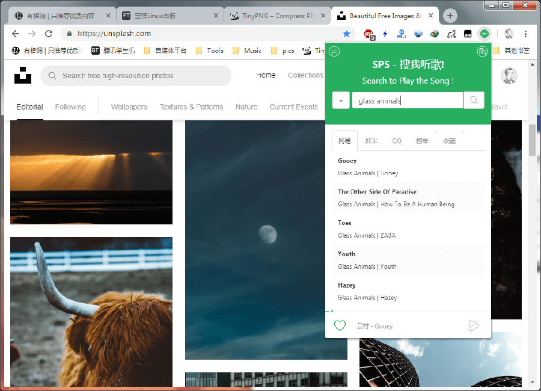Open the SPS extension settings gear icon
The image size is (541, 391).
coord(482,52)
